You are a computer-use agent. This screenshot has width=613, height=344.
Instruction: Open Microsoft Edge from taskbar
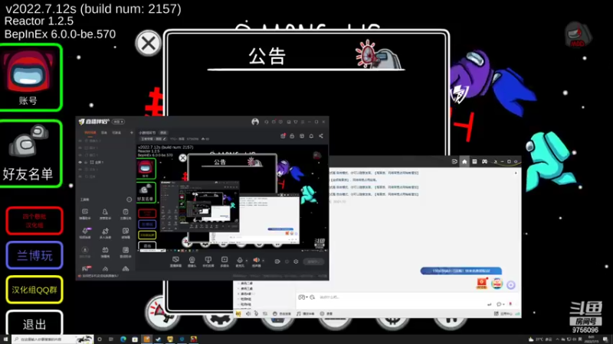pos(123,339)
